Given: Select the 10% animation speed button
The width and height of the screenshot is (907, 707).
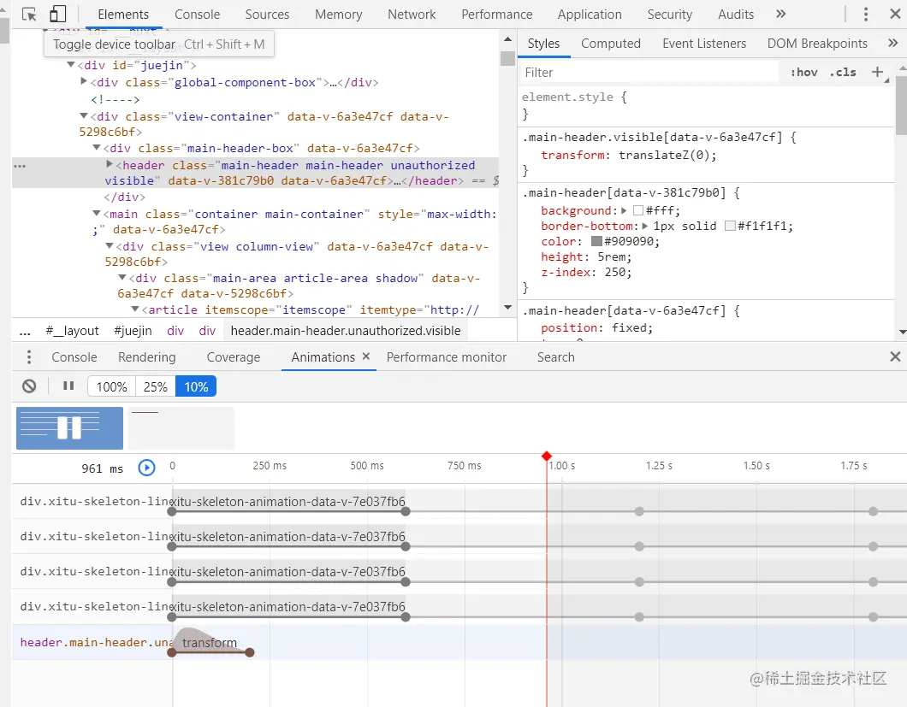Looking at the screenshot, I should pos(196,386).
